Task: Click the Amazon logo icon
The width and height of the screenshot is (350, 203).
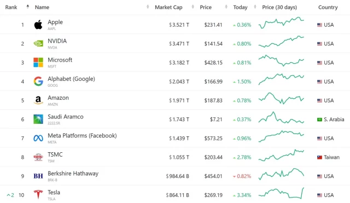Action: point(38,100)
